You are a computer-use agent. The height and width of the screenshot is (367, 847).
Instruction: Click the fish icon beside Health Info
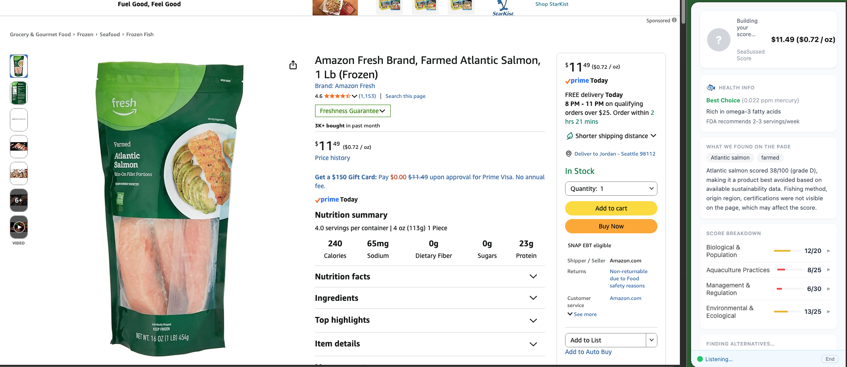pyautogui.click(x=711, y=88)
